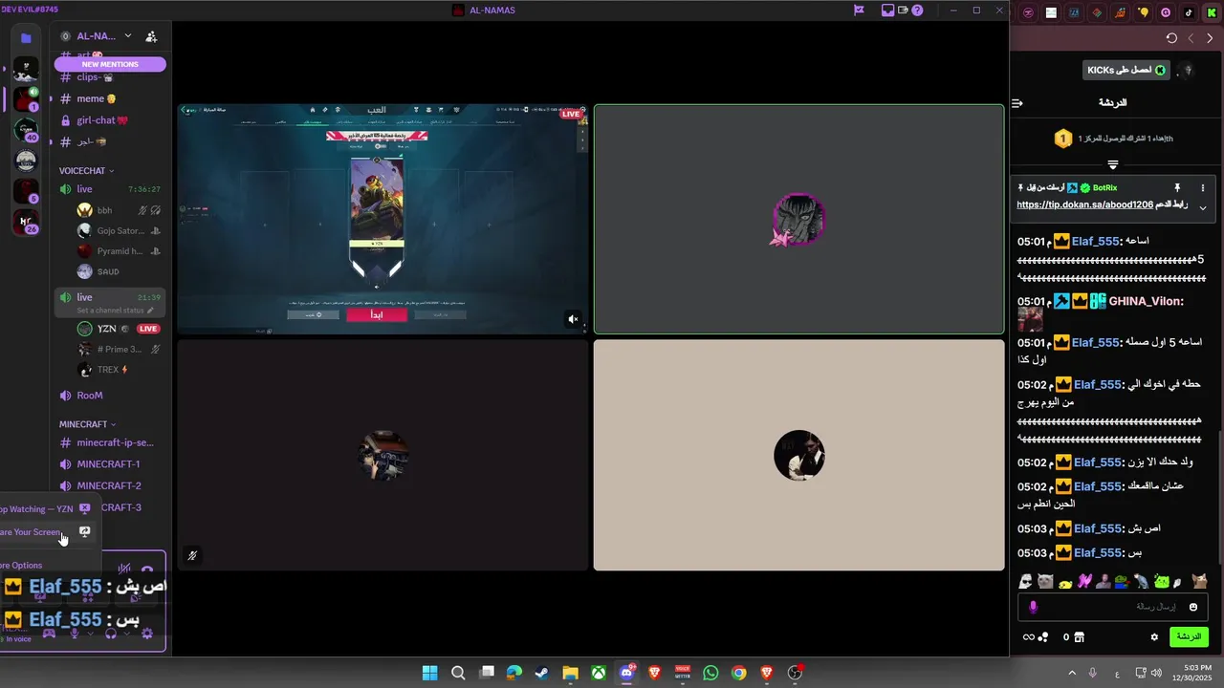Open the three-dot menu on BotRix pinned message

pos(1203,188)
